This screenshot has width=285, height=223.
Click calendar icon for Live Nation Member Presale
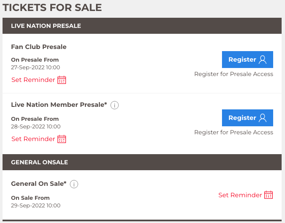coord(62,139)
